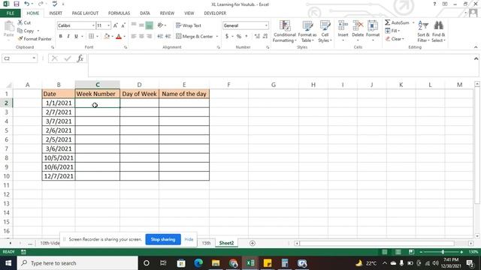Click the Borders icon

pos(91,37)
